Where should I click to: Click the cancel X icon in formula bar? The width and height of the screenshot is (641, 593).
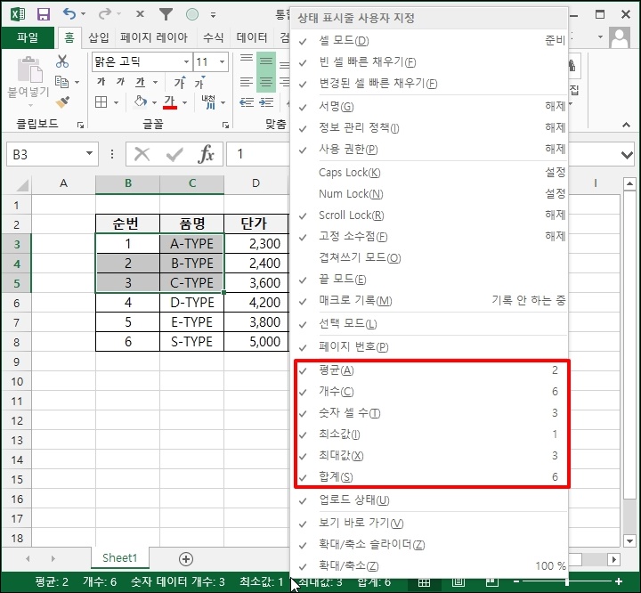pos(142,155)
